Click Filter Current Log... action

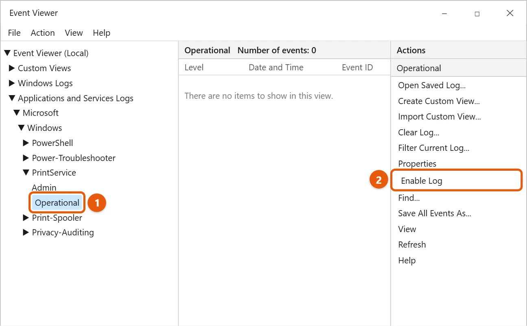(x=433, y=148)
